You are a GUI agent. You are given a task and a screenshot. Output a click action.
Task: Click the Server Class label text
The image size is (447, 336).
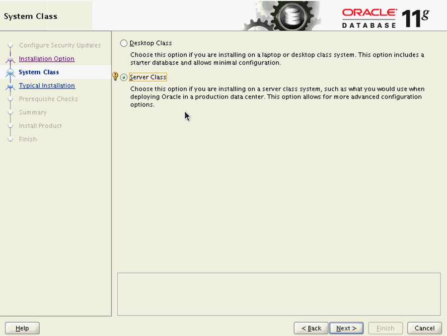pyautogui.click(x=148, y=78)
